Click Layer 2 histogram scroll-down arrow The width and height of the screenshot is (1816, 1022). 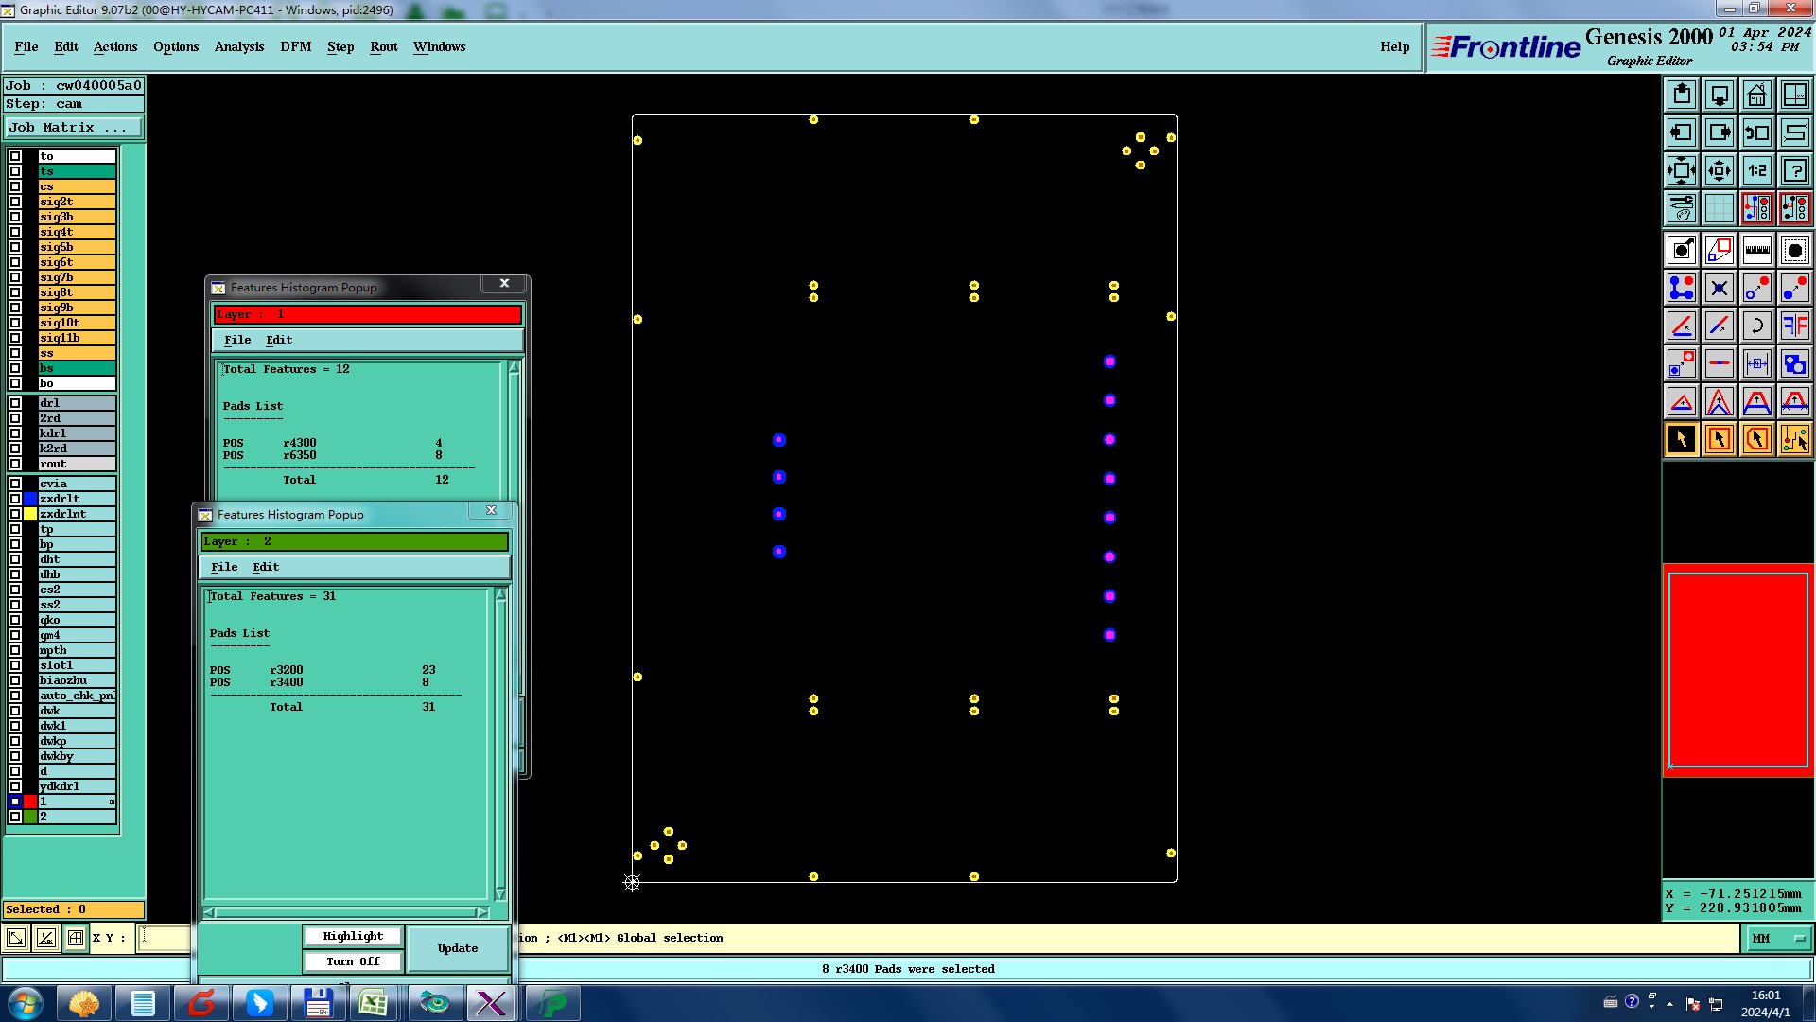pyautogui.click(x=500, y=894)
